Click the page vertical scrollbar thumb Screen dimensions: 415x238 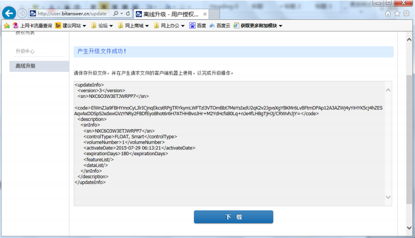pos(409,139)
